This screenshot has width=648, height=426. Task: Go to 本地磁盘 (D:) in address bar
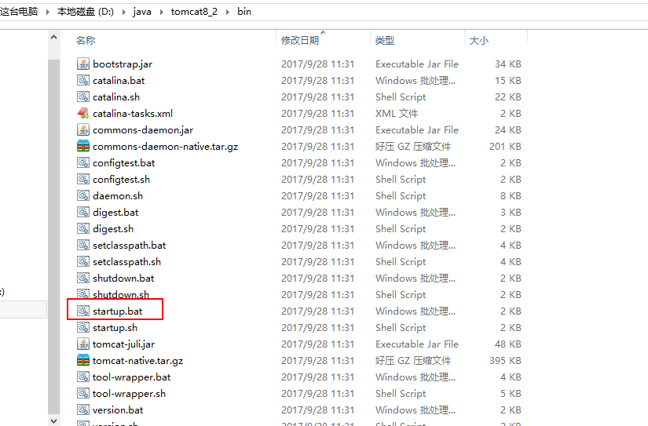tap(85, 12)
